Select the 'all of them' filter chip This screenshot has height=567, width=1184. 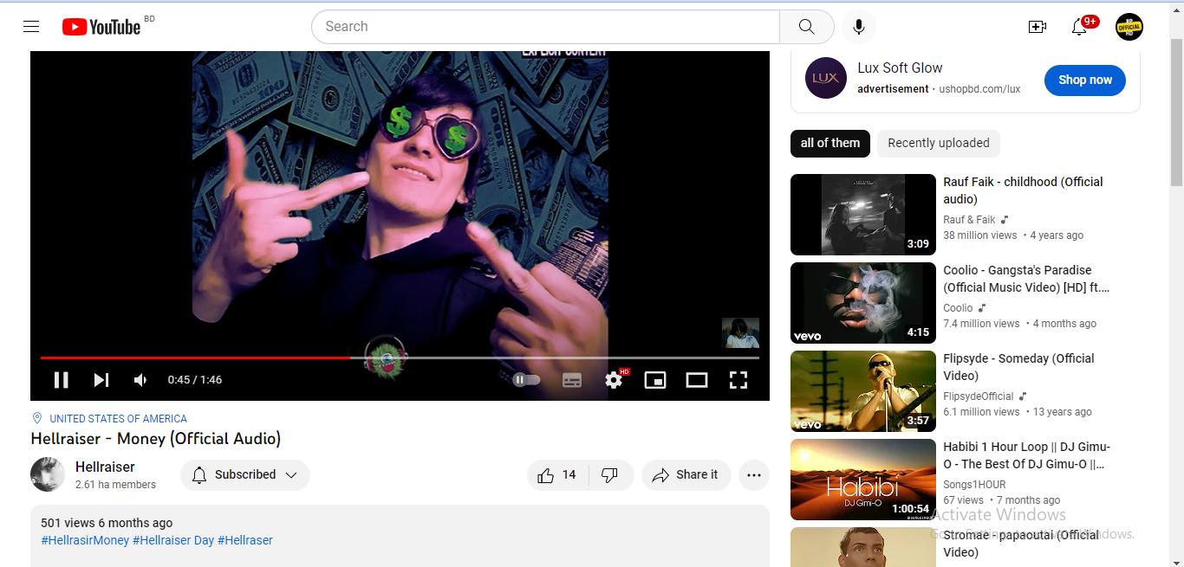coord(830,144)
